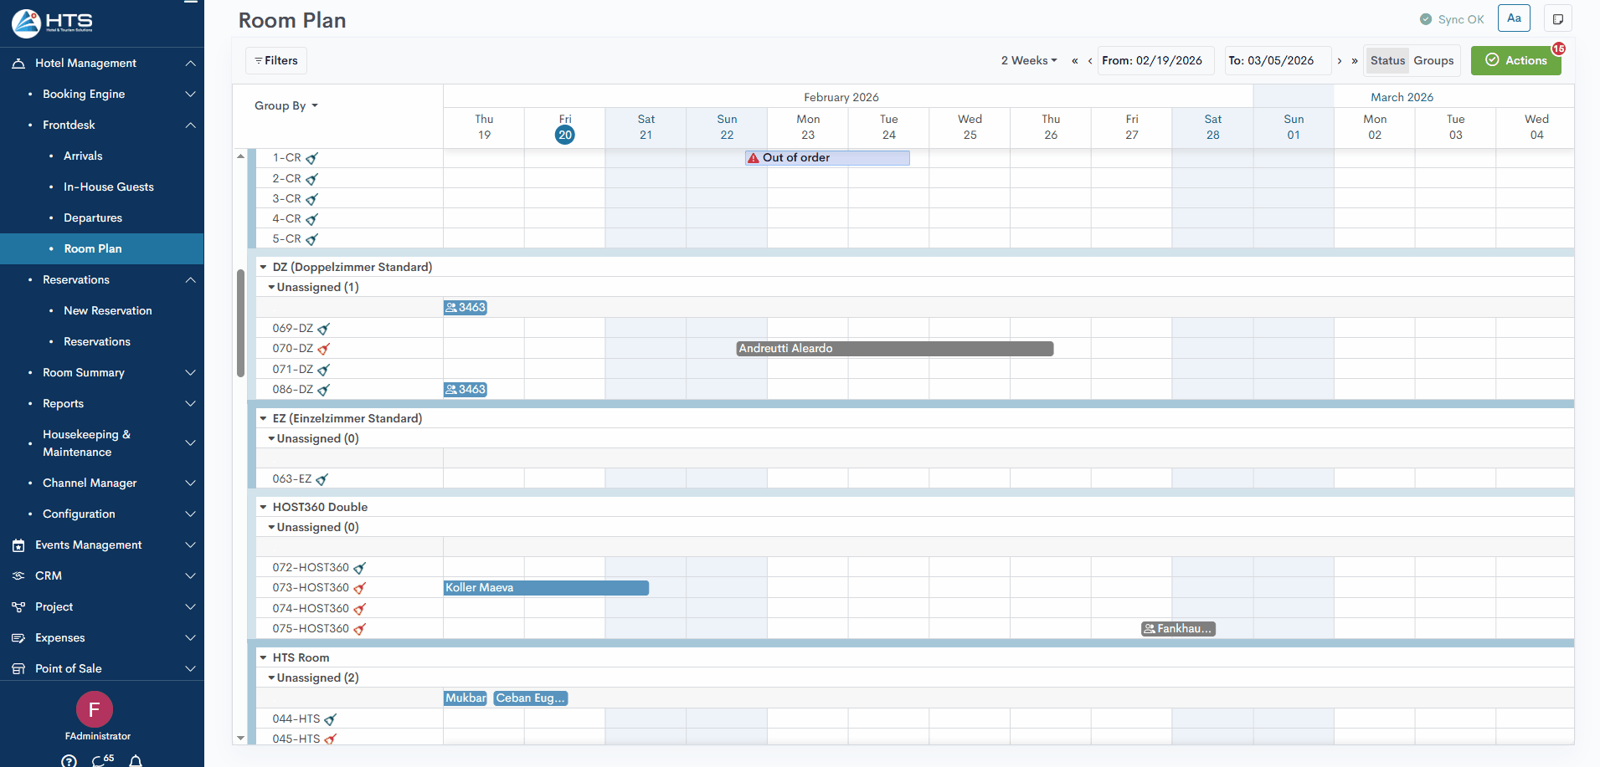The height and width of the screenshot is (767, 1600).
Task: Switch room plan view to Groups
Action: 1433,61
